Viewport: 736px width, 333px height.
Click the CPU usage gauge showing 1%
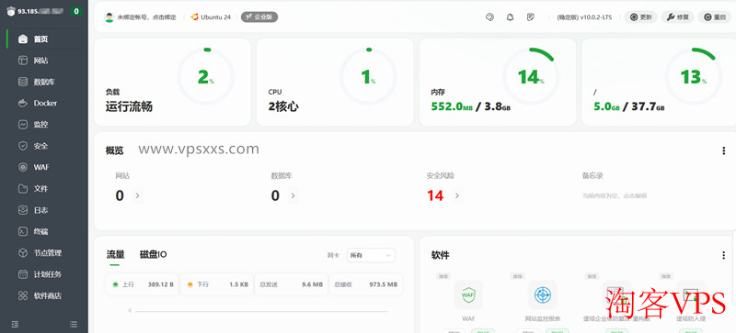(x=368, y=76)
